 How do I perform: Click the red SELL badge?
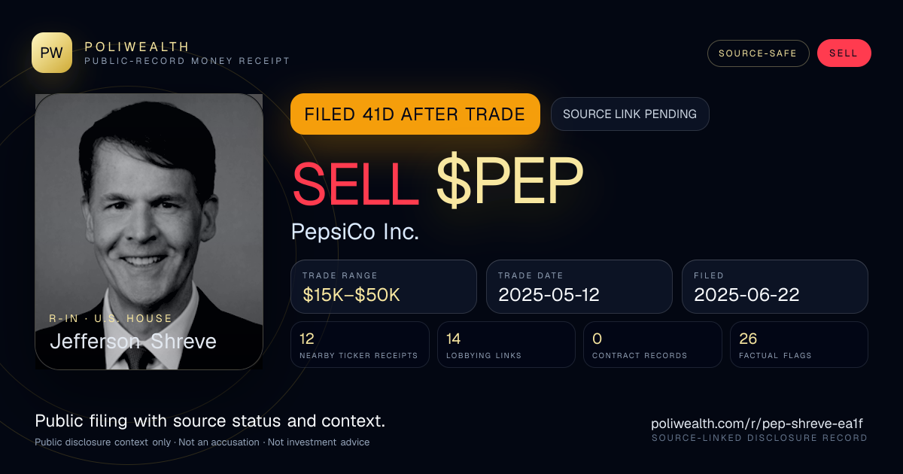[x=844, y=53]
